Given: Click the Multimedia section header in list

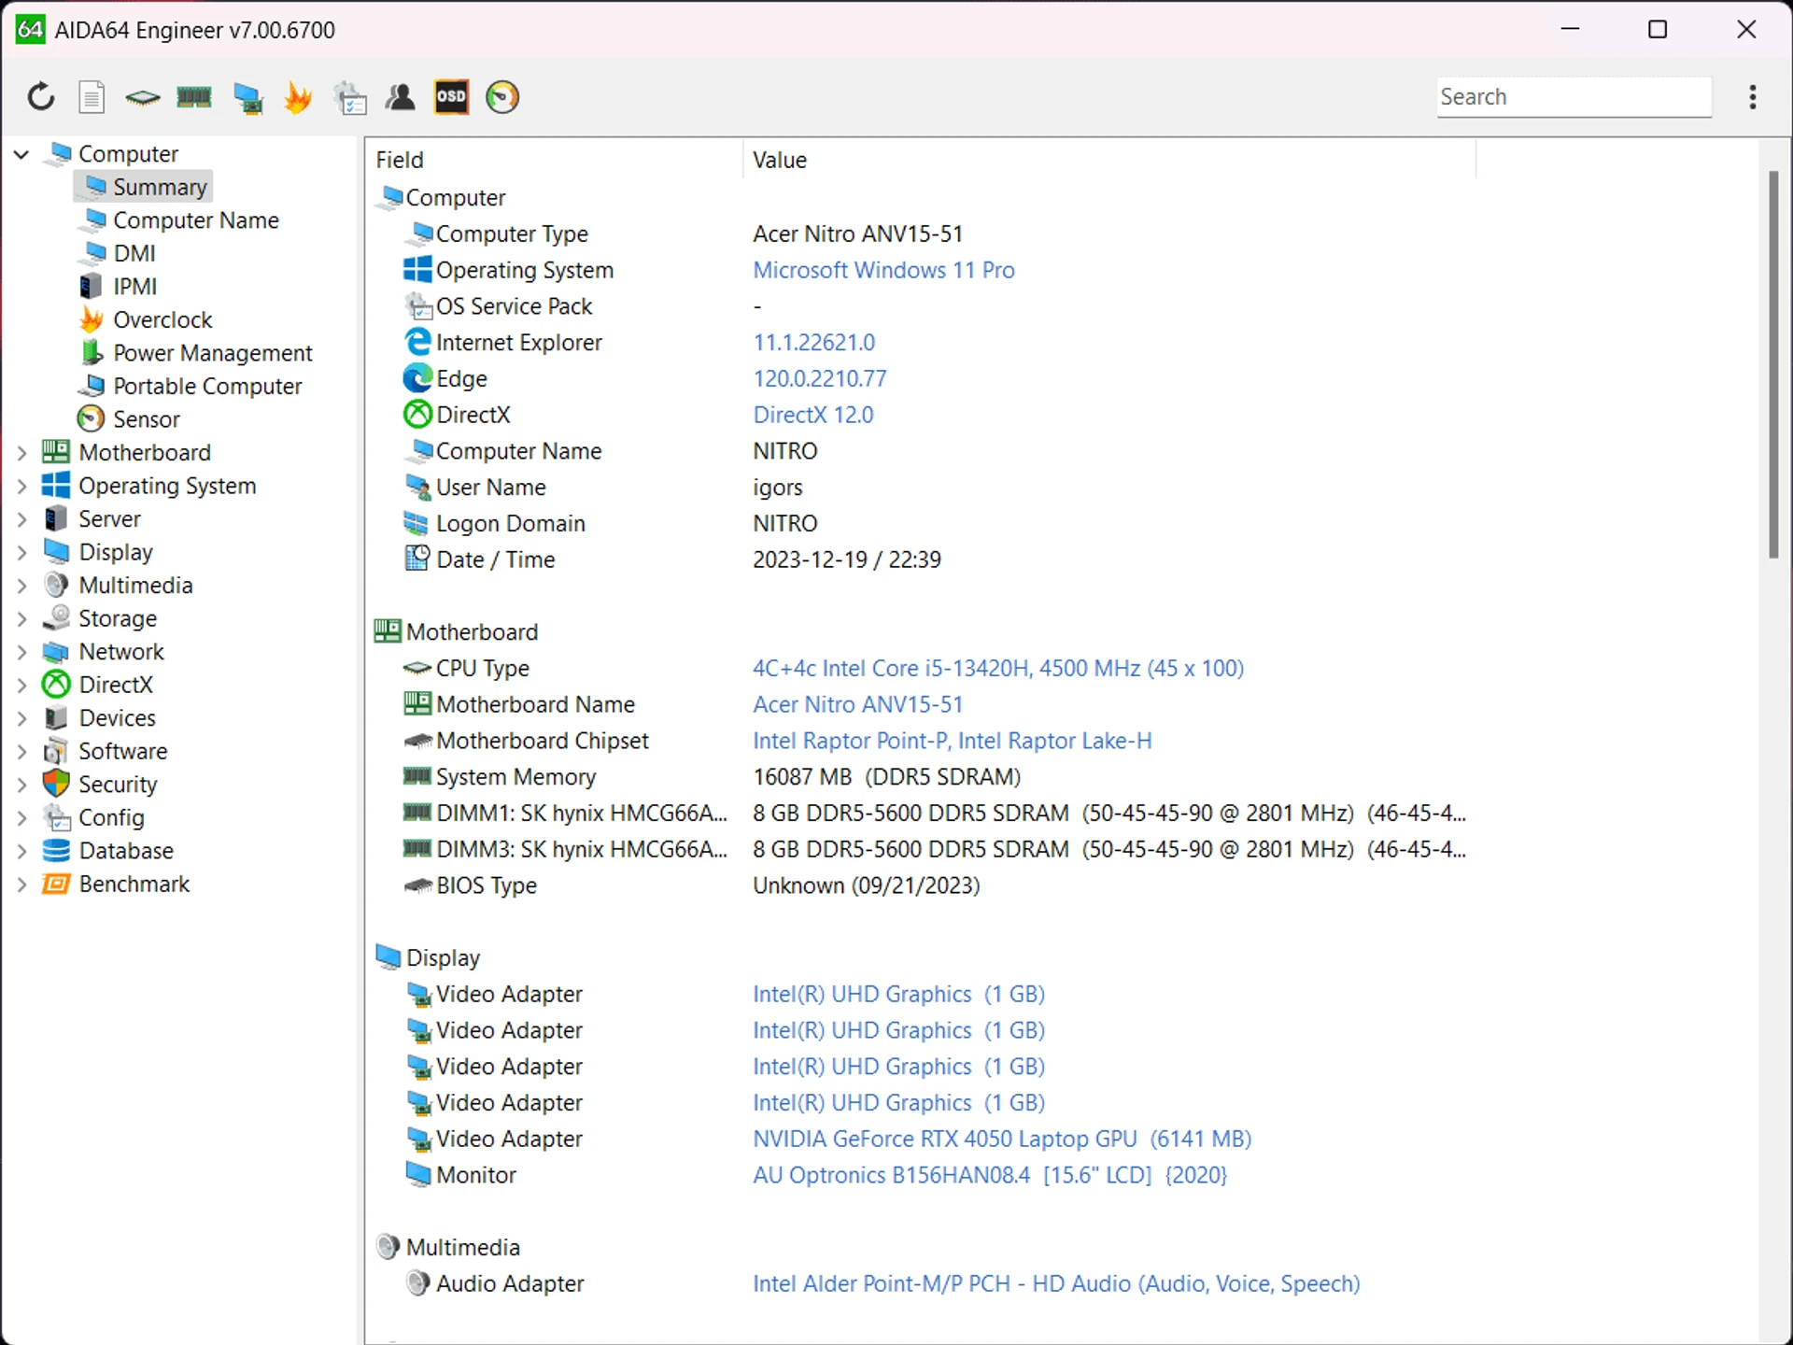Looking at the screenshot, I should [447, 1247].
